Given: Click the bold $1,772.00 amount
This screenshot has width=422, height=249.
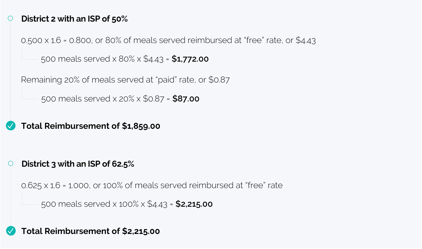Looking at the screenshot, I should pos(190,59).
